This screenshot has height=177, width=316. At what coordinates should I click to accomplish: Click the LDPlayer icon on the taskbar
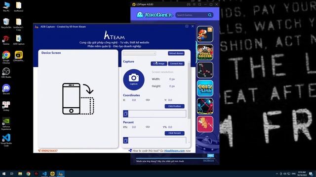pos(52,174)
